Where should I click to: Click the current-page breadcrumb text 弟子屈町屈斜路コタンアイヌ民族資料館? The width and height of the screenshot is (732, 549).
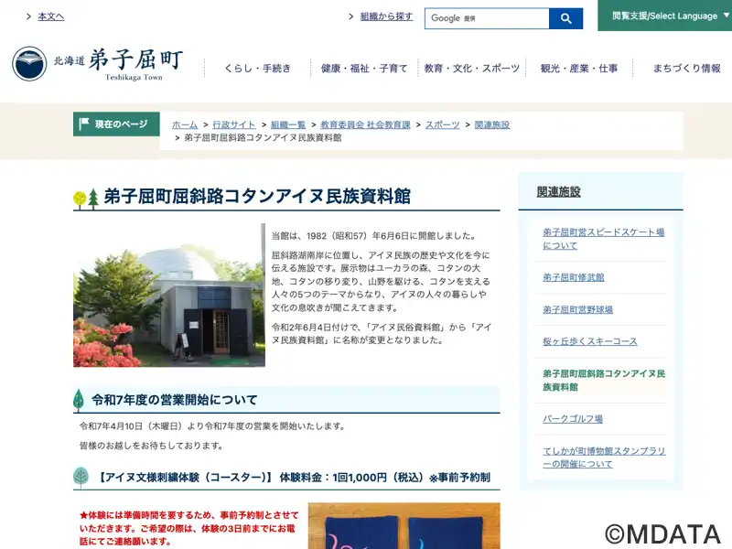click(263, 138)
